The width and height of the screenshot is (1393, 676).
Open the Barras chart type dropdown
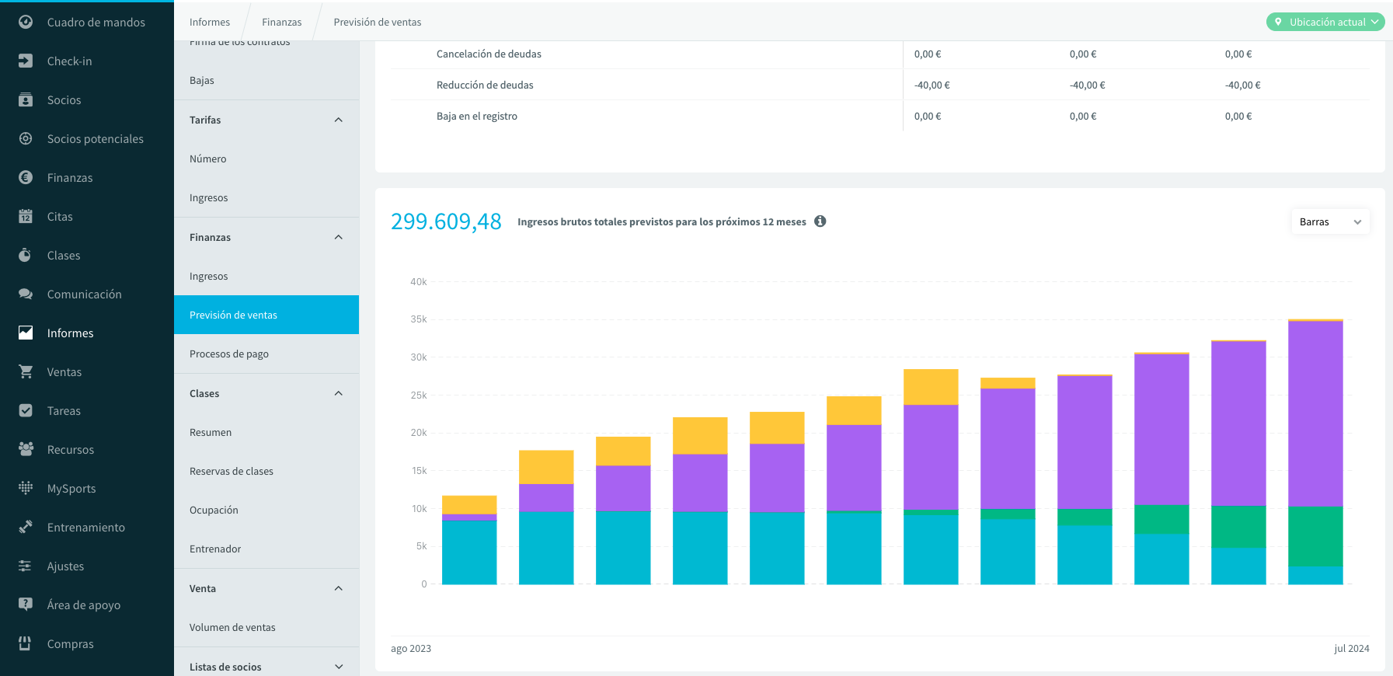click(x=1330, y=221)
